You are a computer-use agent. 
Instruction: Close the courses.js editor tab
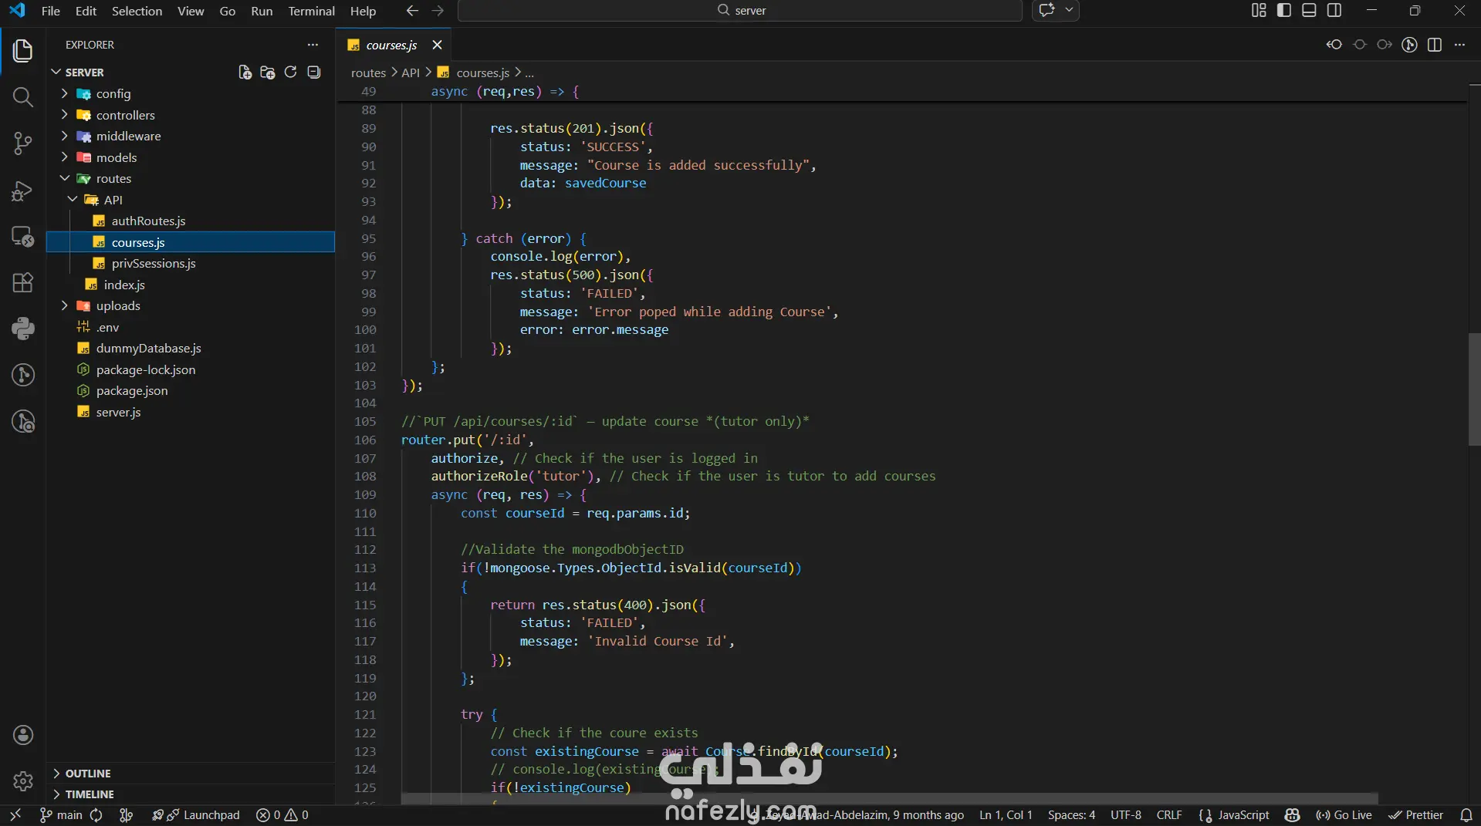pos(437,45)
